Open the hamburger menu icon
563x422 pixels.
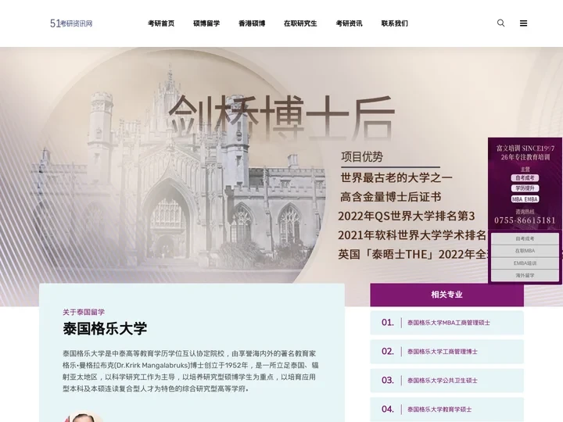[x=523, y=23]
